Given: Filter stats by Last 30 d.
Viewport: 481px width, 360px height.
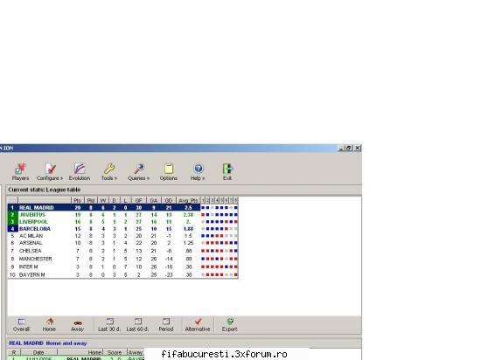Looking at the screenshot, I should 109,325.
